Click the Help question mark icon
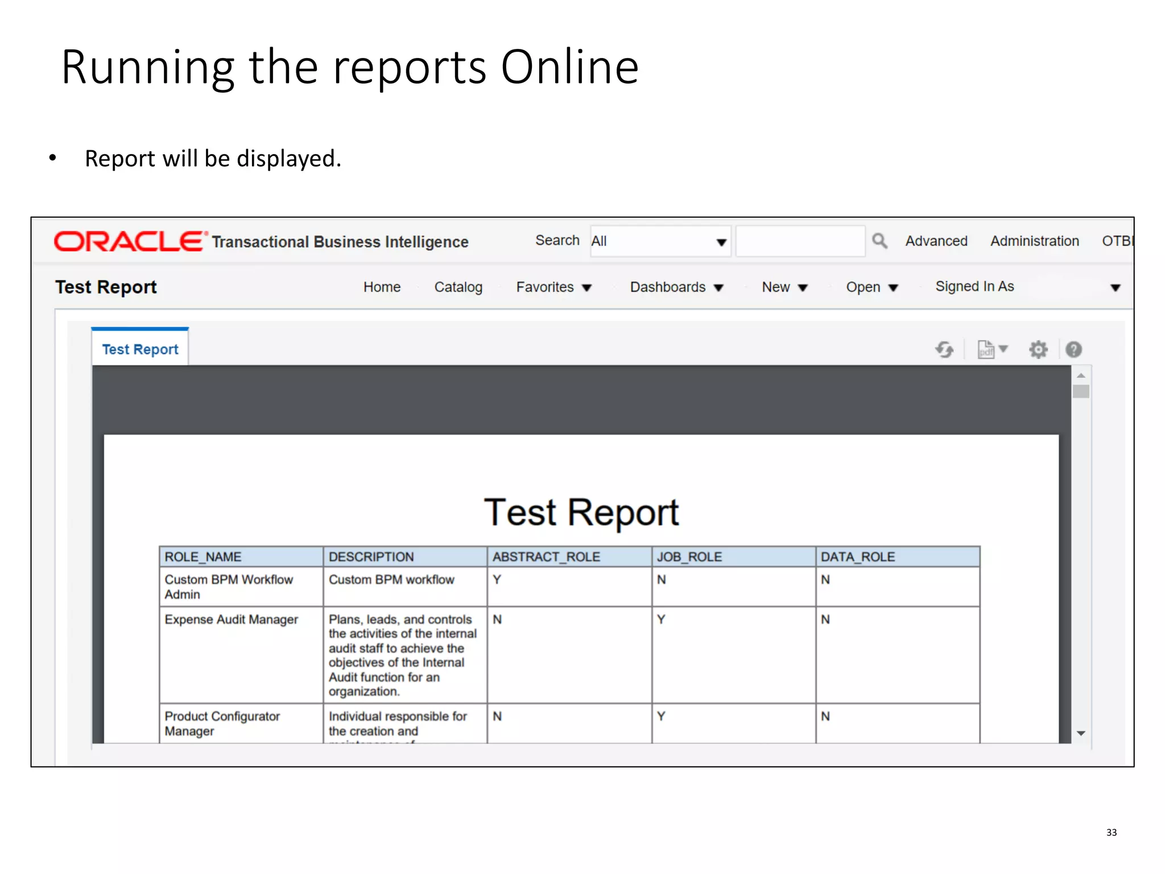The width and height of the screenshot is (1165, 874). tap(1073, 349)
